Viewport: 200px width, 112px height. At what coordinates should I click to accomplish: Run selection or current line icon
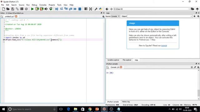(46, 9)
